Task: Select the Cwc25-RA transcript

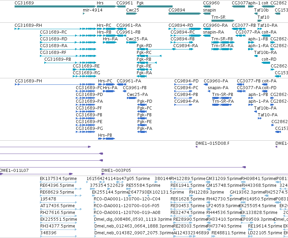Action: [x=132, y=42]
